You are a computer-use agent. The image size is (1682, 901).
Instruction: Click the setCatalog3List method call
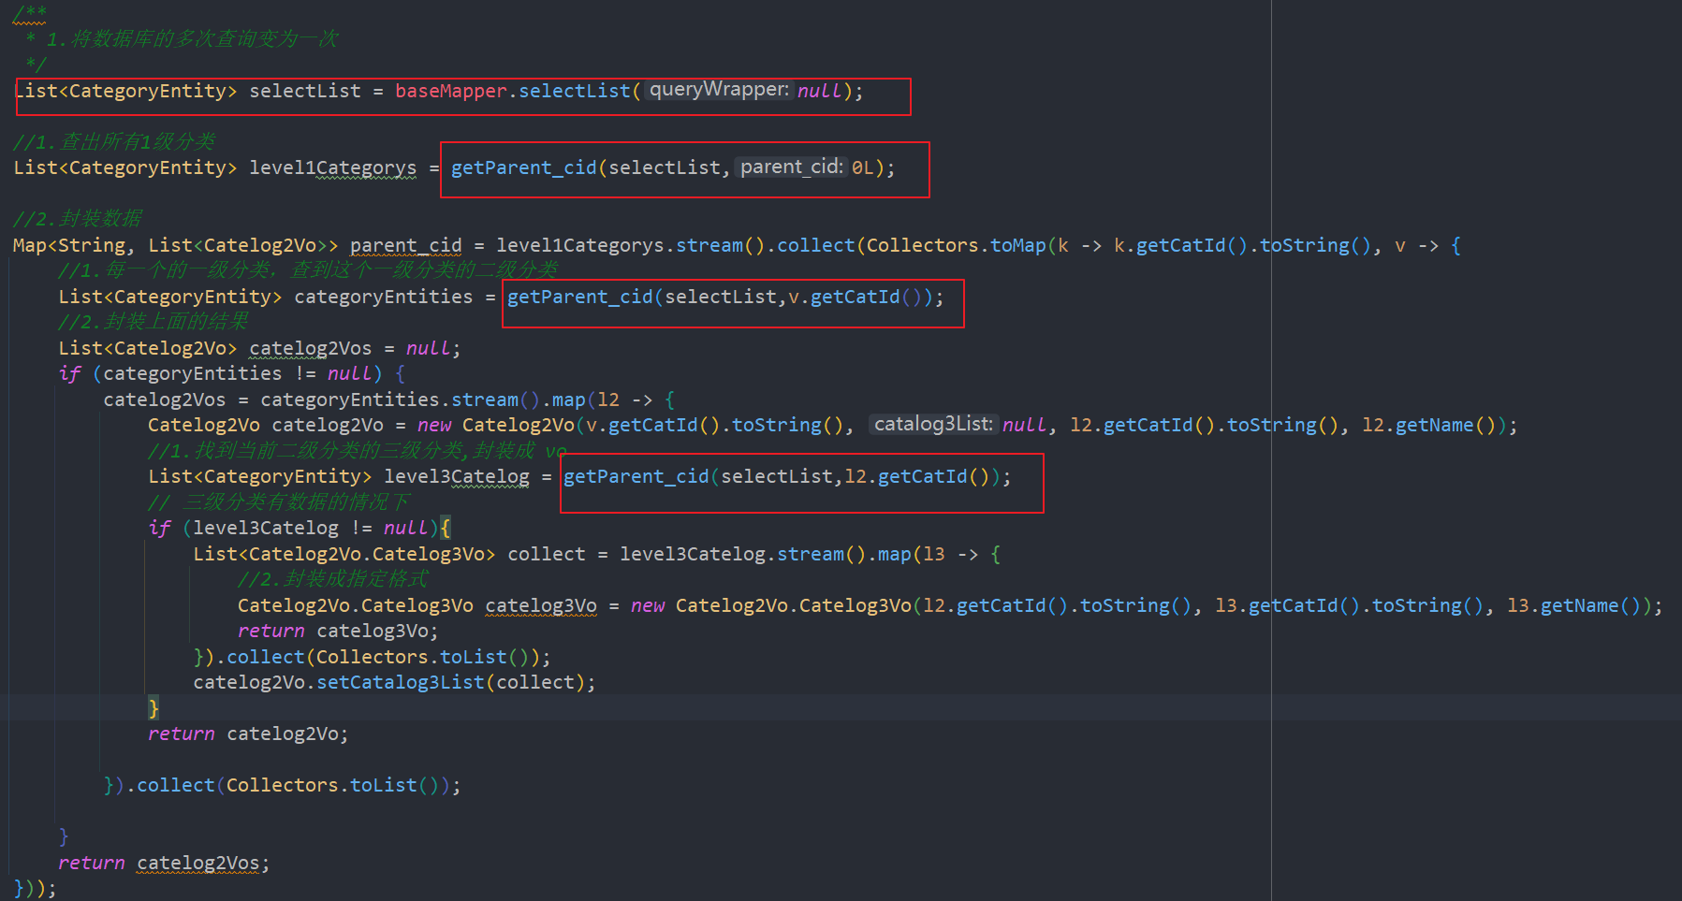400,682
